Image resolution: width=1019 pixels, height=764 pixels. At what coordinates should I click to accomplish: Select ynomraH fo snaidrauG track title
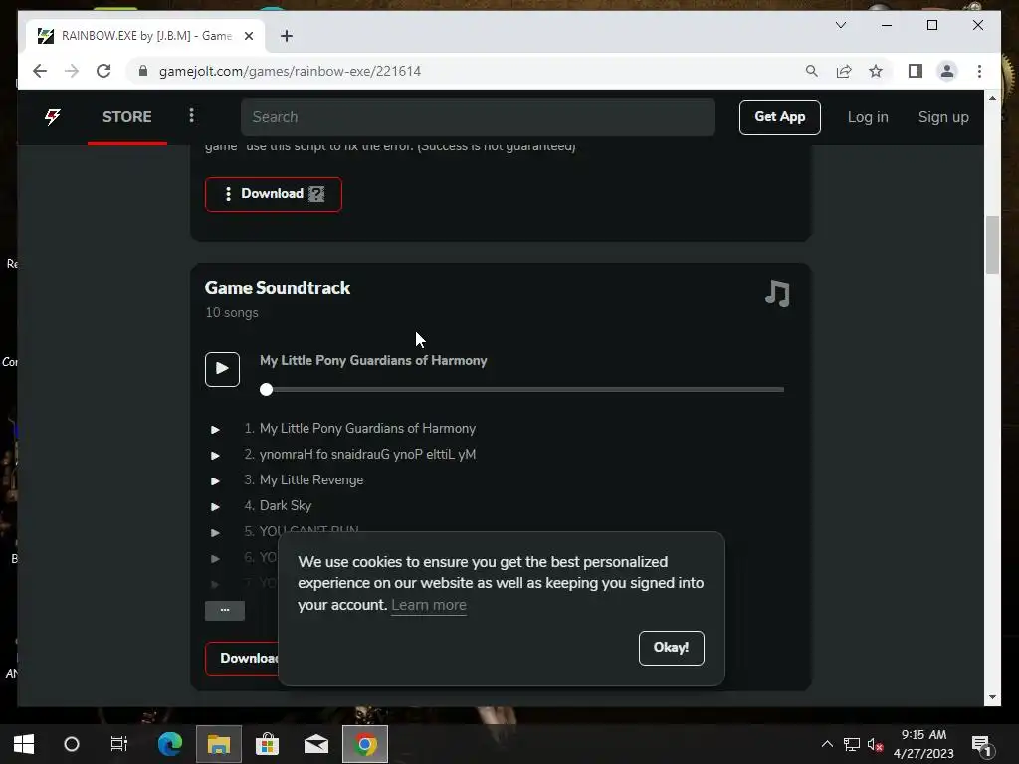367,454
